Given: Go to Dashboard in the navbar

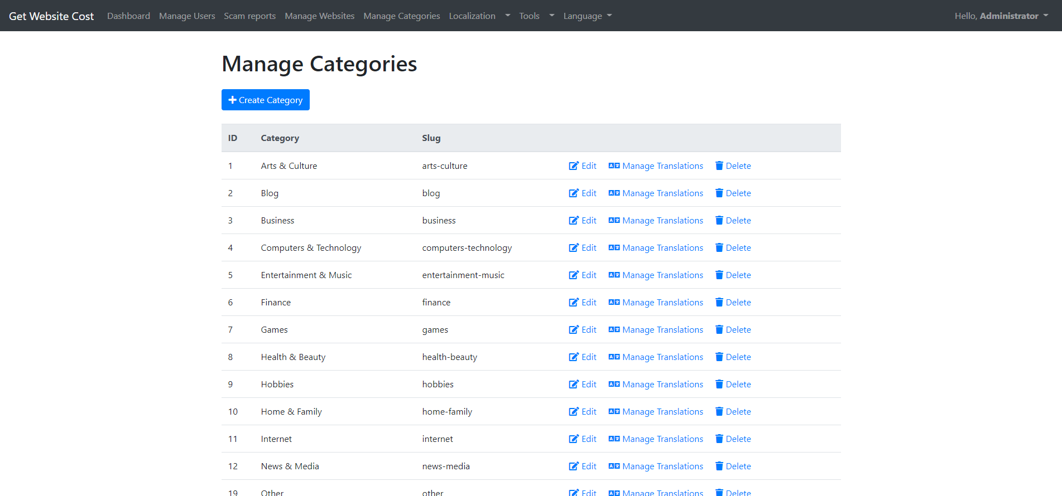Looking at the screenshot, I should [128, 16].
